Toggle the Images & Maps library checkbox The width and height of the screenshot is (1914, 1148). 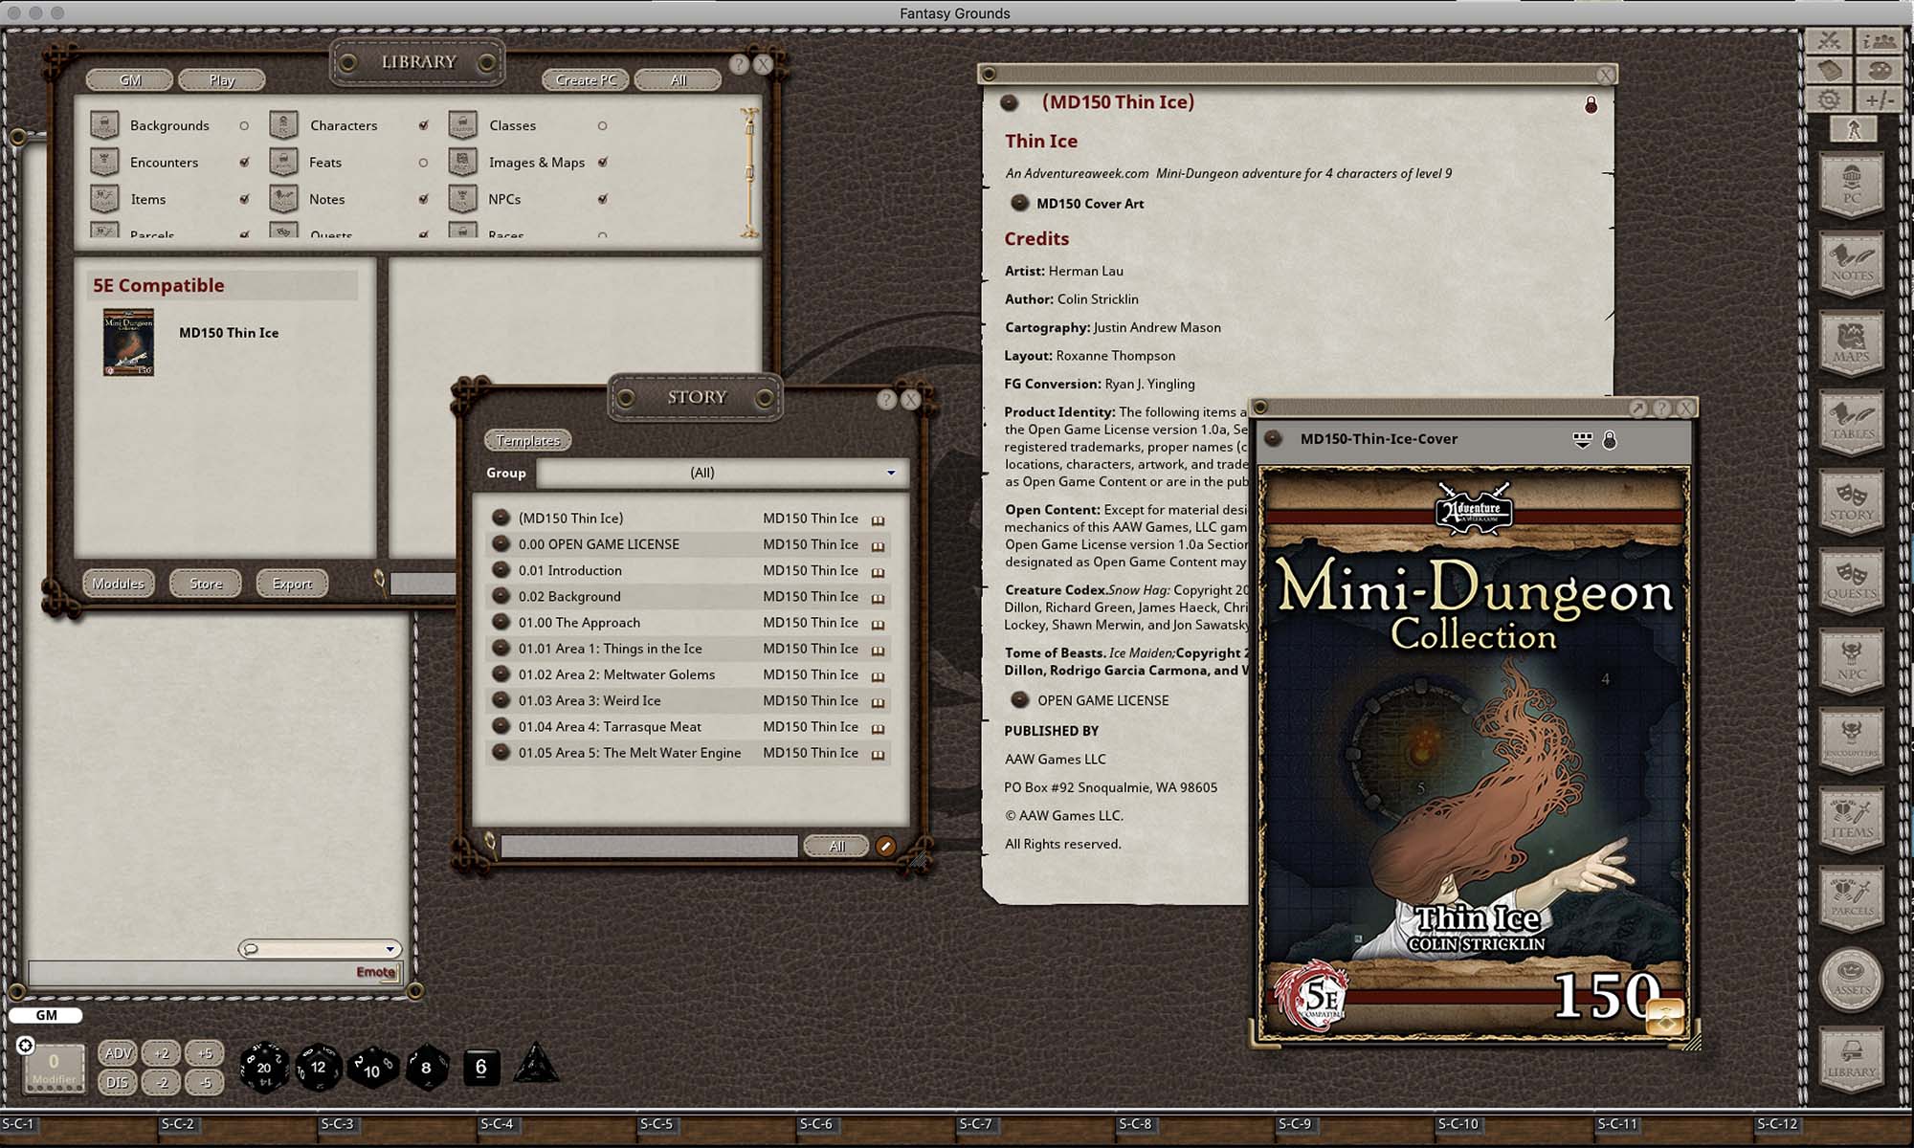click(602, 163)
